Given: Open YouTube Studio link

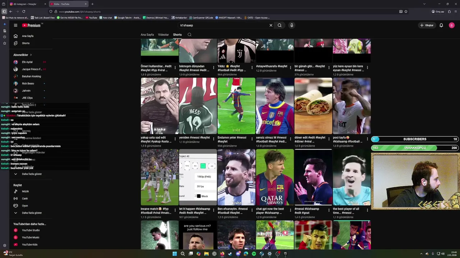Looking at the screenshot, I should tap(31, 230).
